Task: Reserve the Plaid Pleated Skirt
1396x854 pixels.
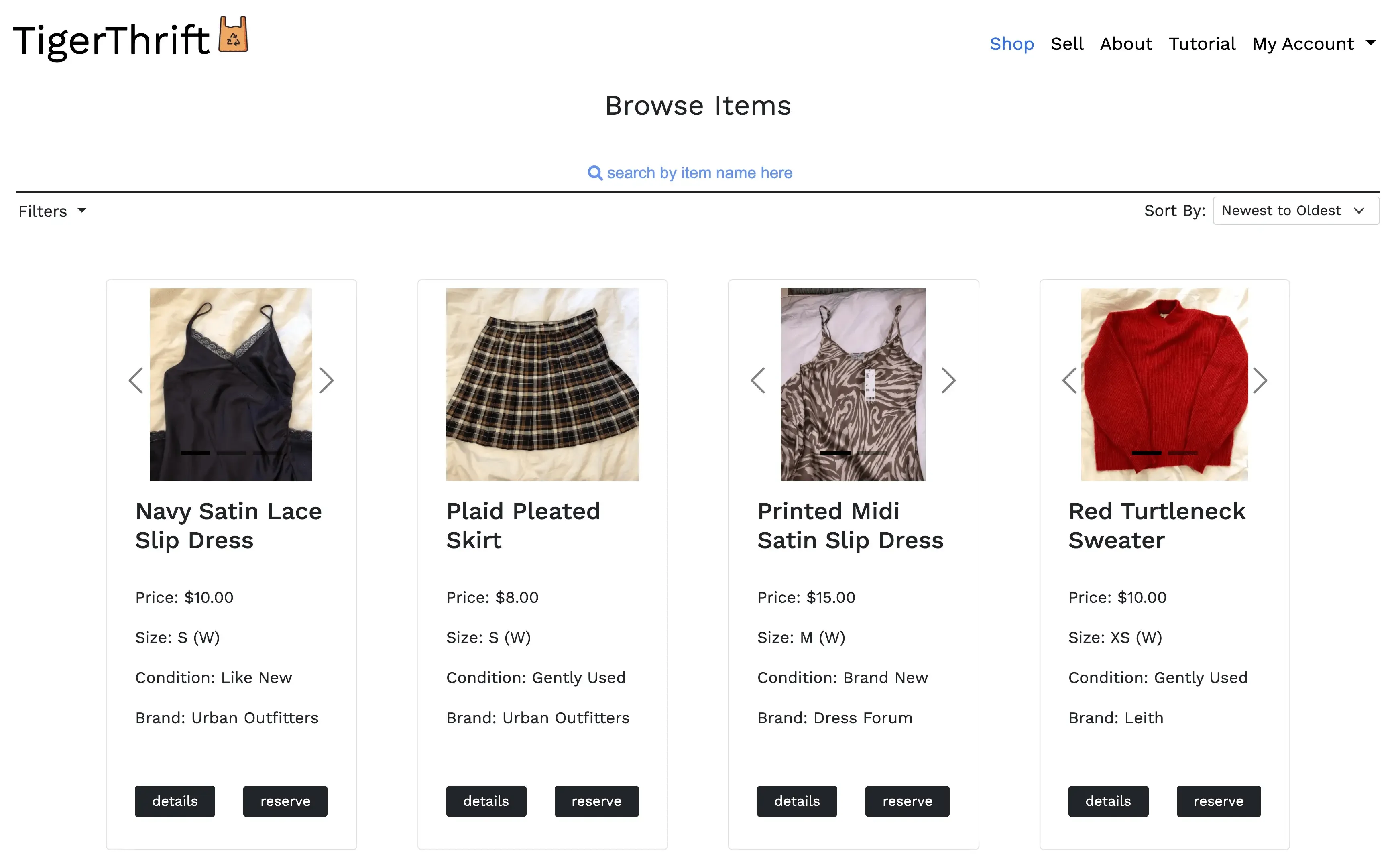Action: [x=596, y=801]
